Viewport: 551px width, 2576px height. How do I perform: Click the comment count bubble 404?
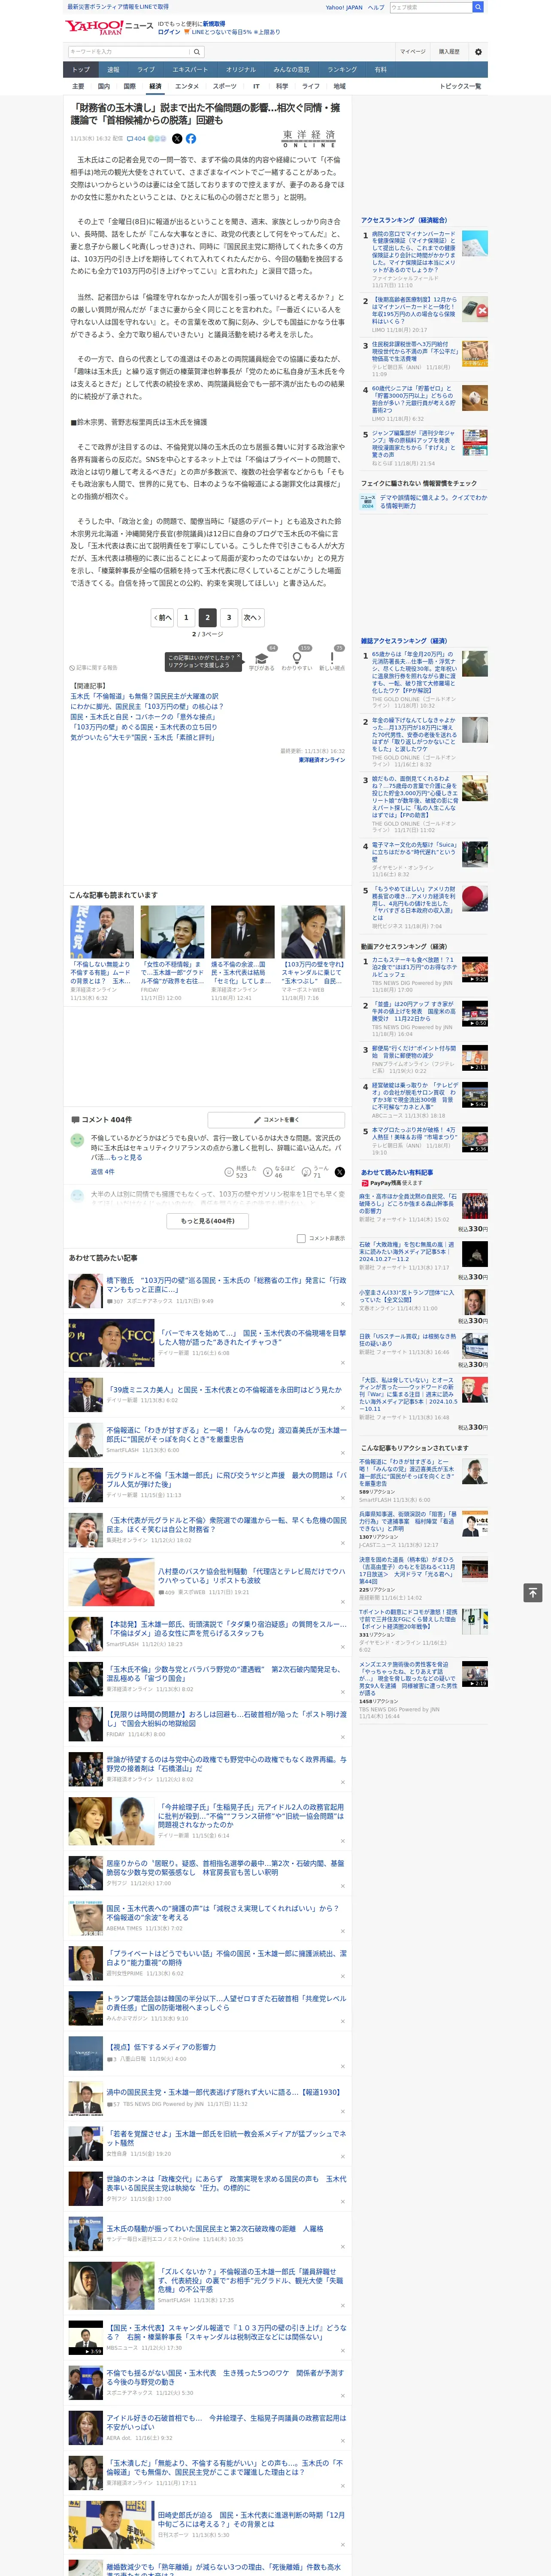(x=136, y=139)
